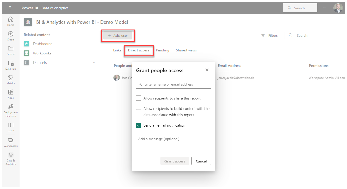Click the Add user button
347x189 pixels.
[x=118, y=36]
